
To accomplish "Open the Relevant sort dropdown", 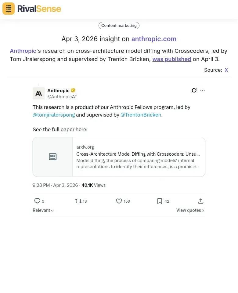I will (x=43, y=210).
